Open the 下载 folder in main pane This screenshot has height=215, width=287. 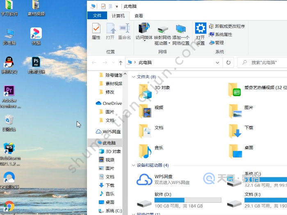click(x=241, y=131)
